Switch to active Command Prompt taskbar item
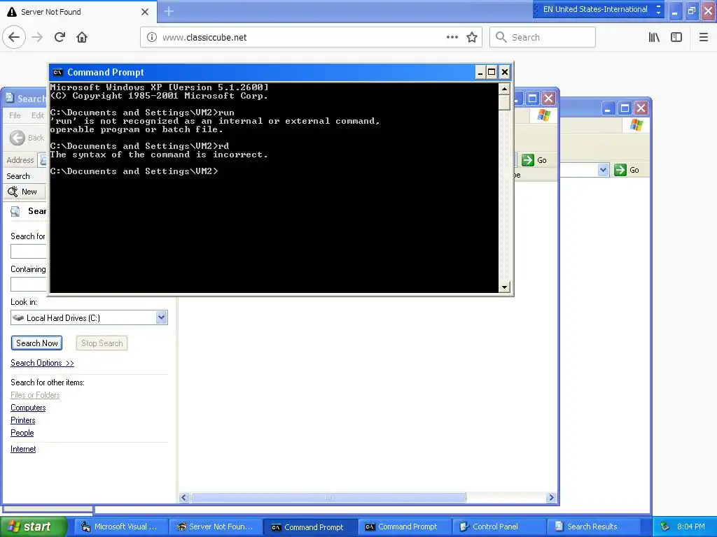Screen dimensions: 717x537 pos(310,527)
